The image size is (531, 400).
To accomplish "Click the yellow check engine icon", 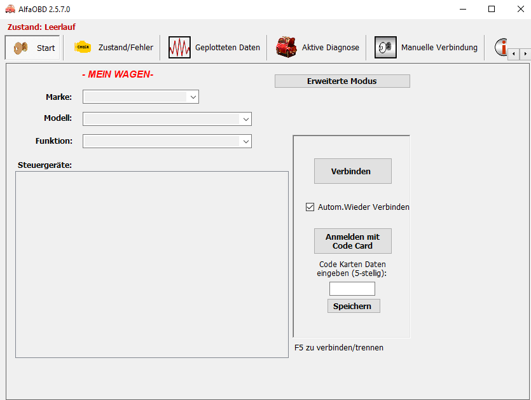I will [x=83, y=47].
